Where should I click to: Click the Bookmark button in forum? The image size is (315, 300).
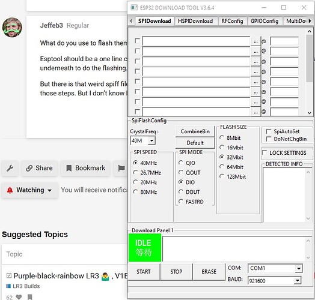click(85, 168)
